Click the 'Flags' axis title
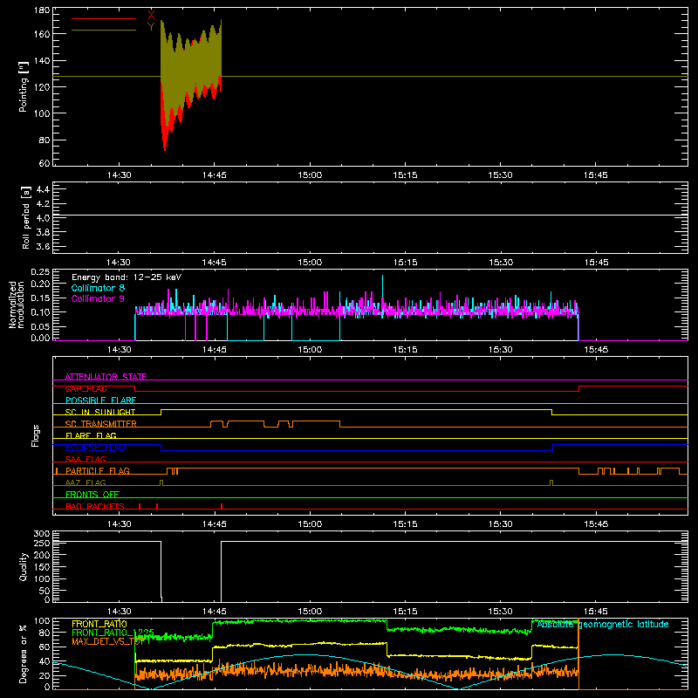This screenshot has height=698, width=698. (35, 435)
